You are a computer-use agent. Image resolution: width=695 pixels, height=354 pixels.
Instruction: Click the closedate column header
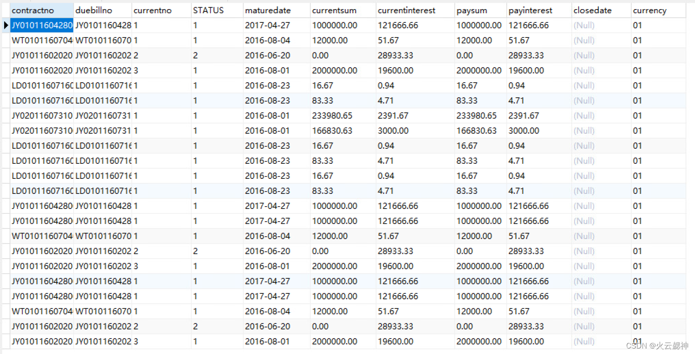[x=602, y=10]
